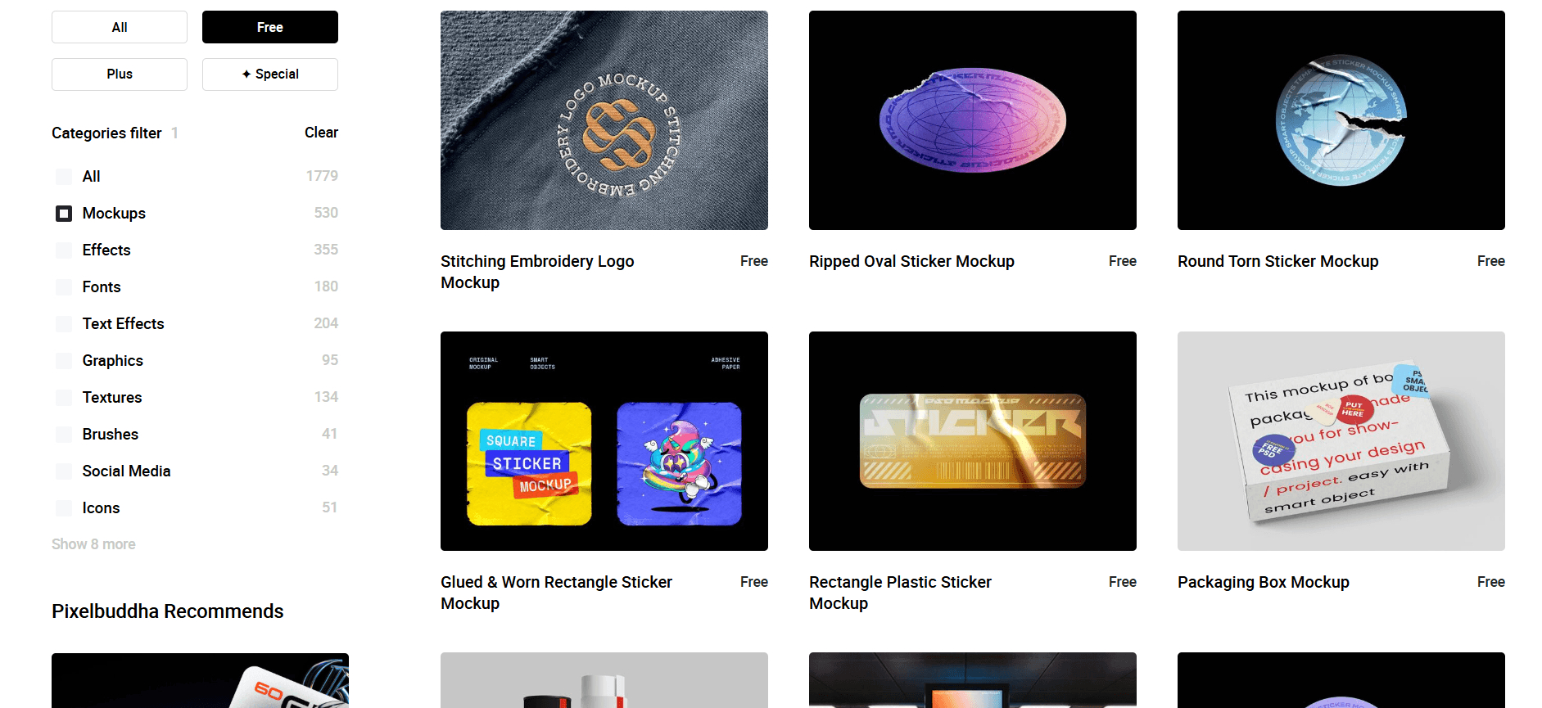Select the Free pricing filter button
1542x708 pixels.
270,27
